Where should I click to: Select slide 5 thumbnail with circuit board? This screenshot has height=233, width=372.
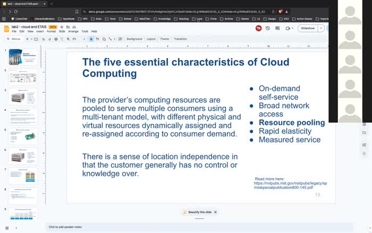23,137
